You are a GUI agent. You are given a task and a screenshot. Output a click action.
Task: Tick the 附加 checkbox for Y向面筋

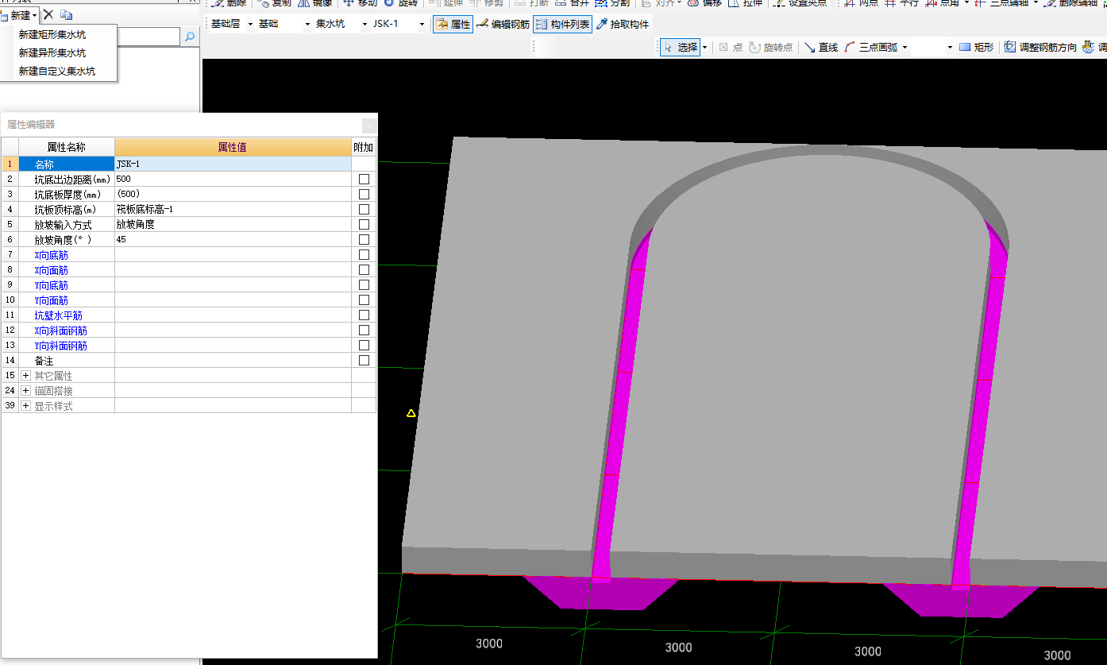tap(364, 300)
